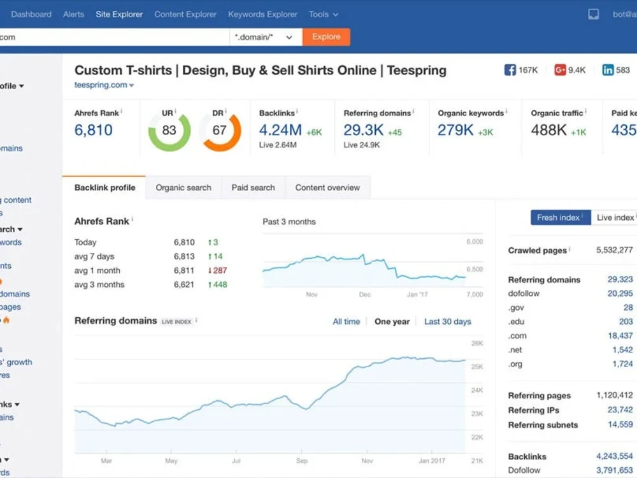The image size is (637, 478).
Task: Click the Backlinks info icon
Action: tap(297, 111)
